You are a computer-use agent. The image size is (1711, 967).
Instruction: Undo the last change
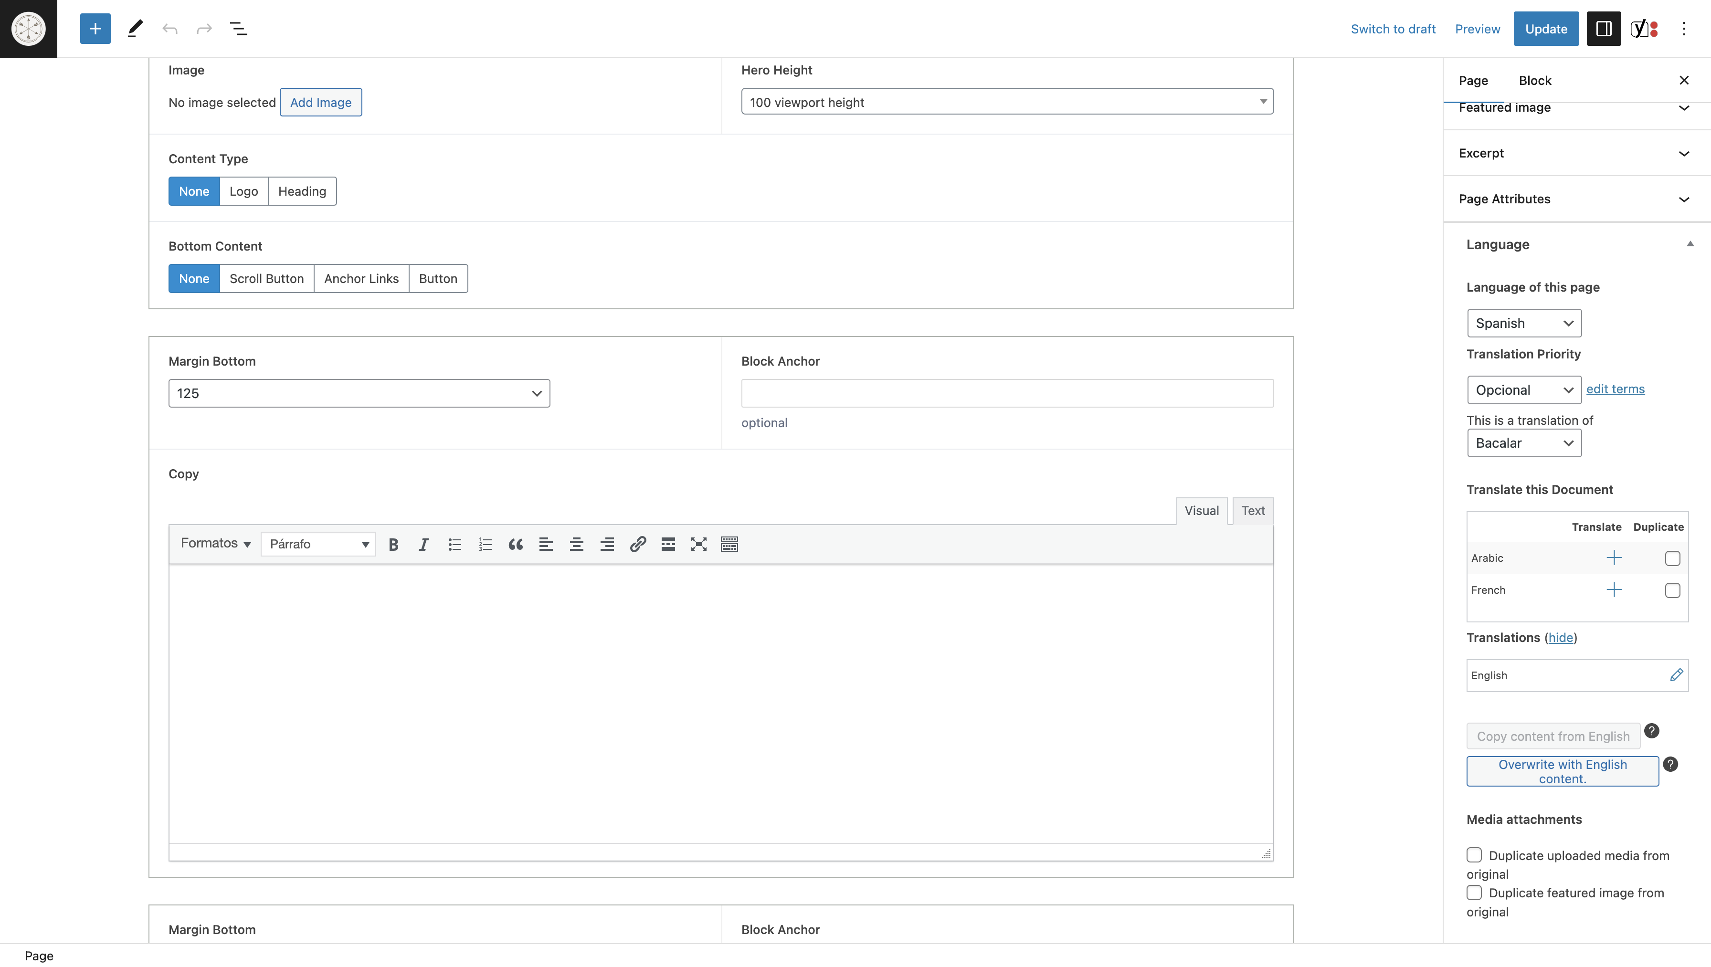(170, 29)
